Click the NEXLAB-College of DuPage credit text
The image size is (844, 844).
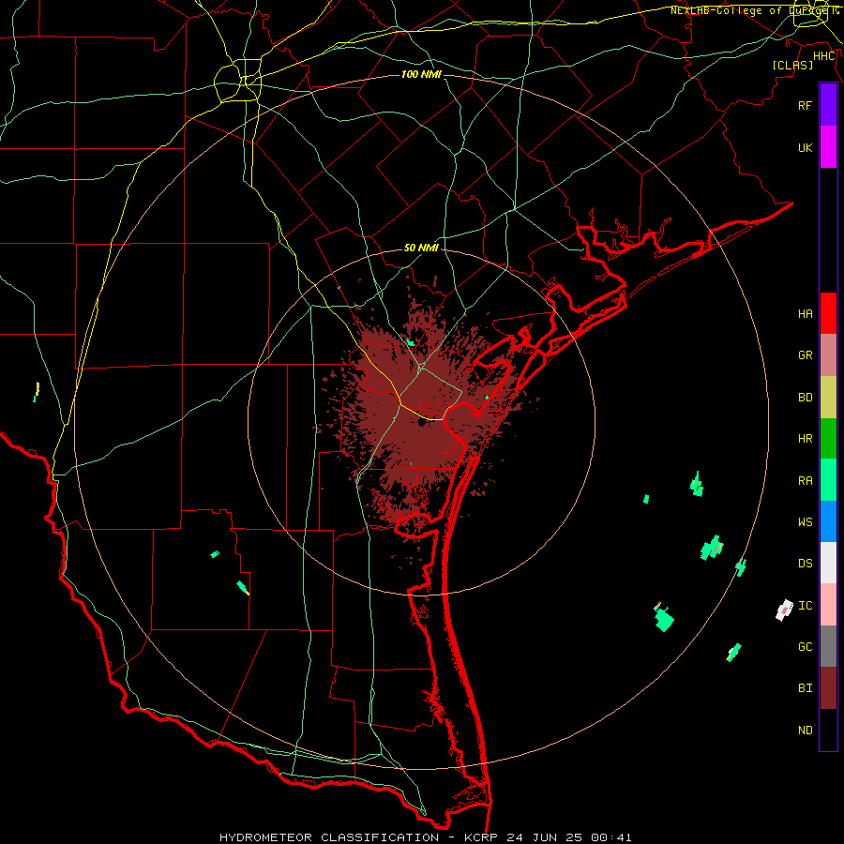[750, 10]
